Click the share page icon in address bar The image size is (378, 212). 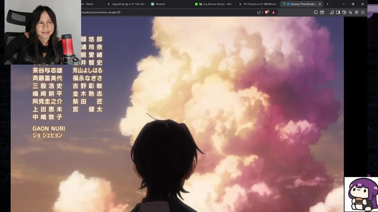pyautogui.click(x=259, y=12)
